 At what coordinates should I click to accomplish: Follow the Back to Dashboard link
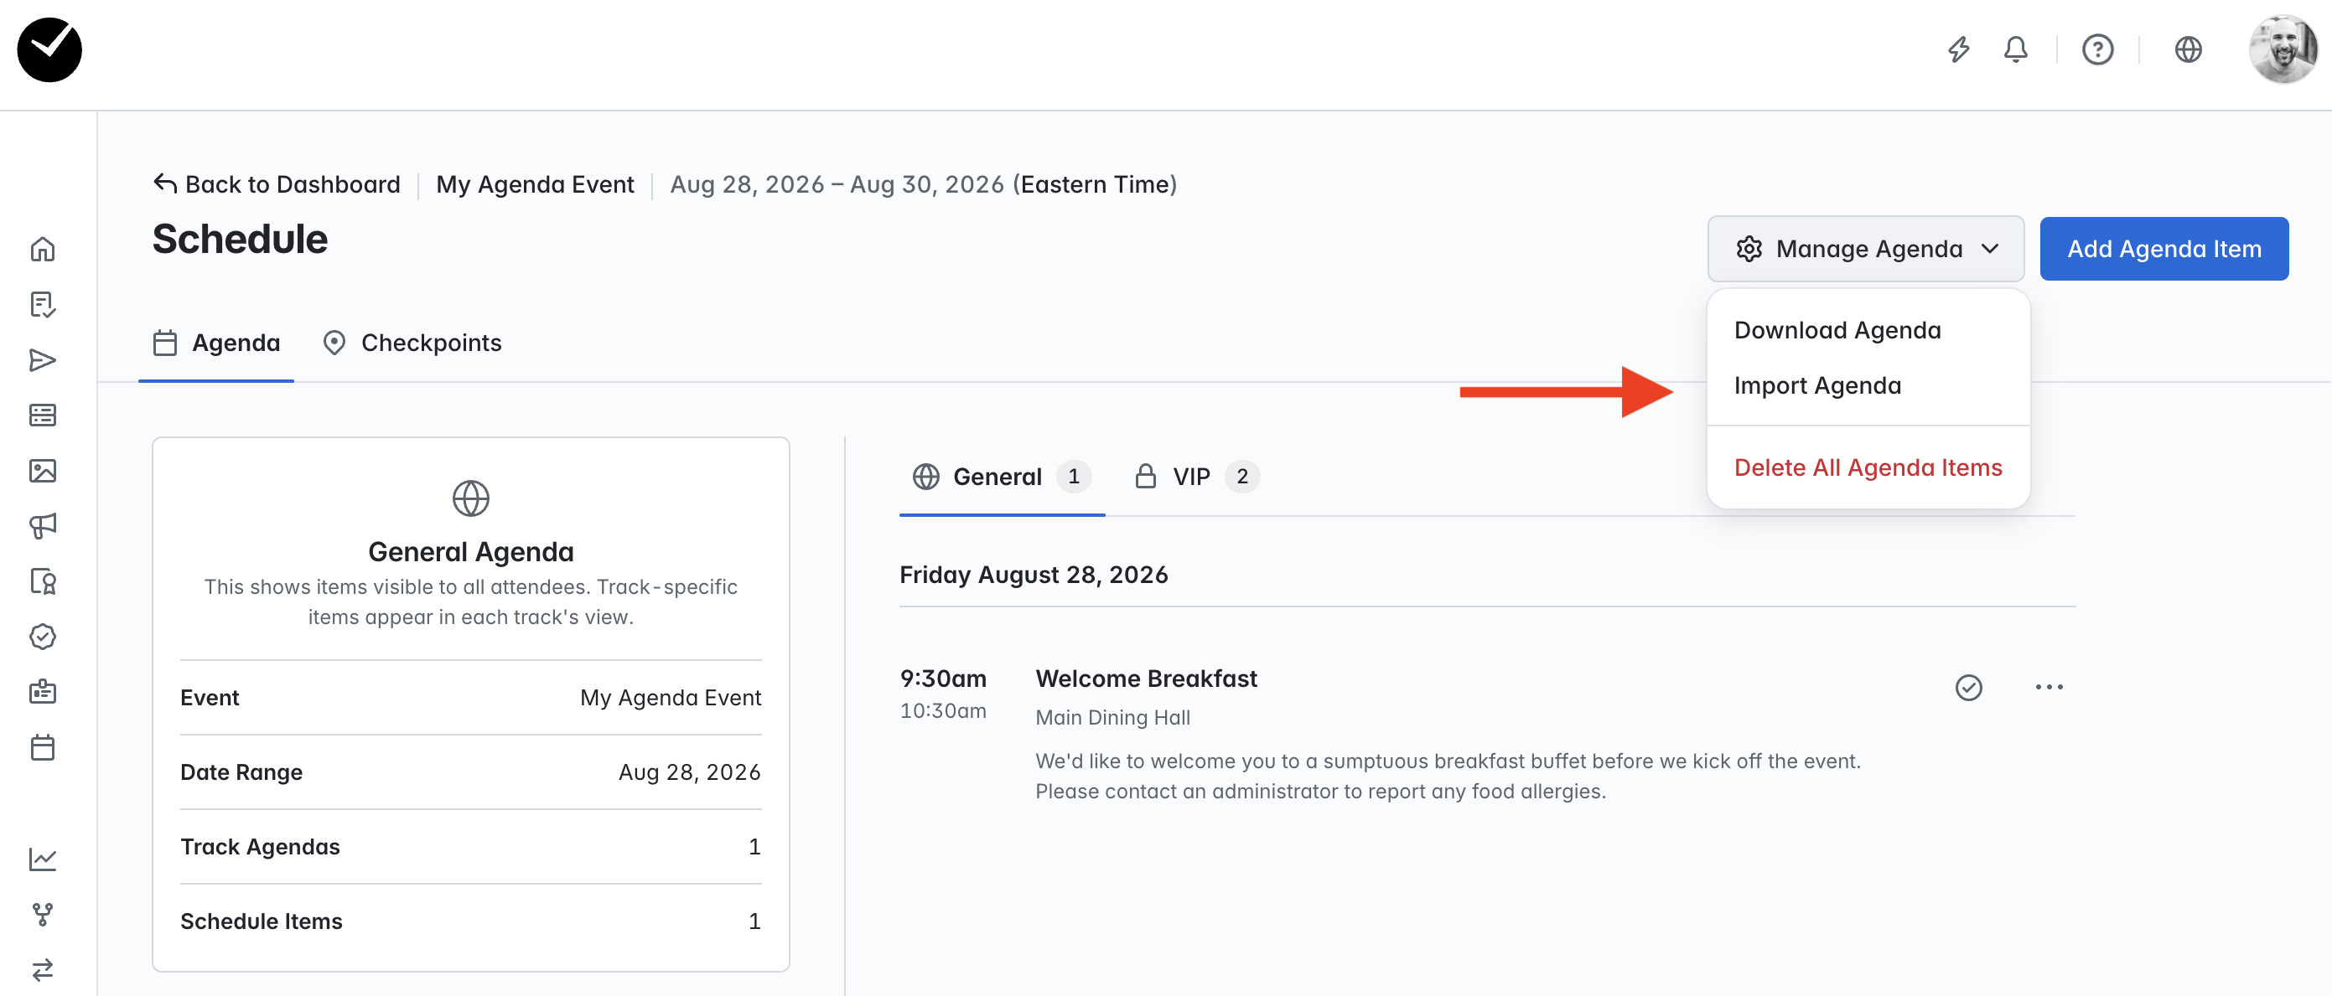276,184
